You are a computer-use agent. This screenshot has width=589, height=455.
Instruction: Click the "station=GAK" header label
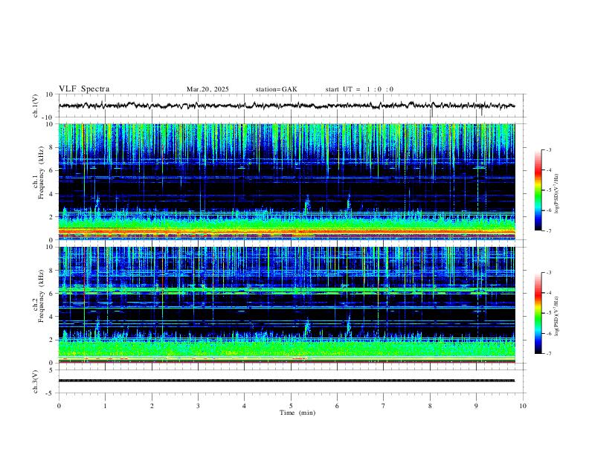277,89
